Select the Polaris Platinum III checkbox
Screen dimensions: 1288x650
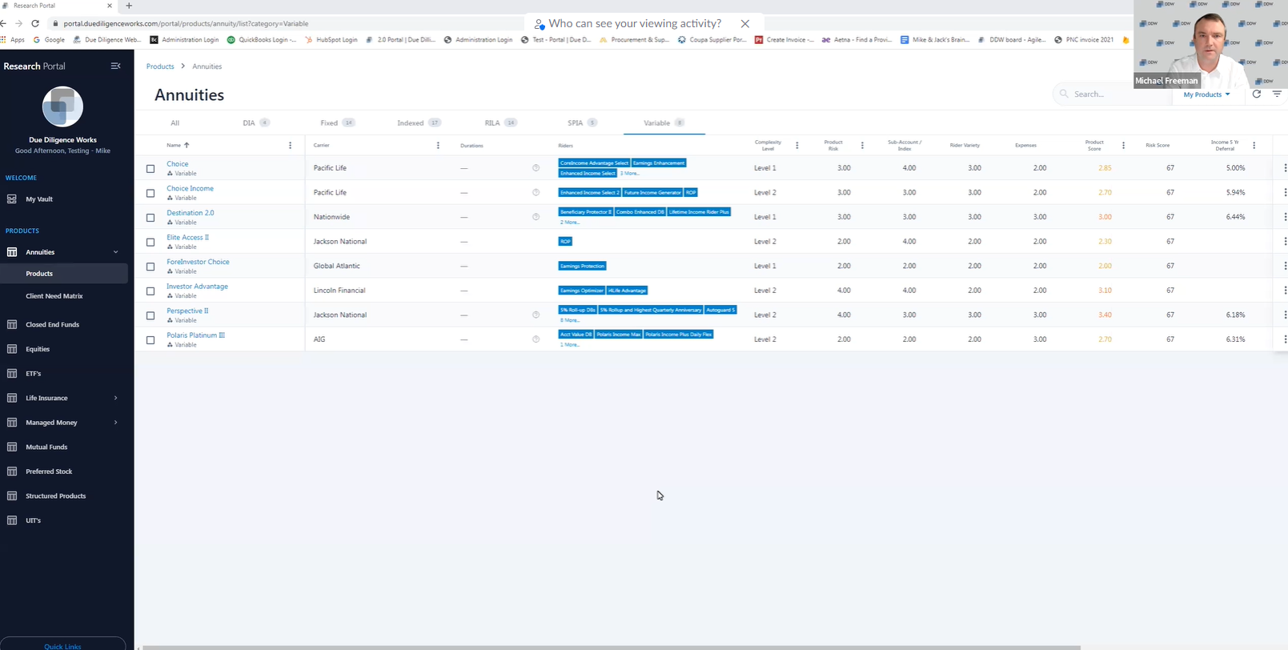pos(150,340)
